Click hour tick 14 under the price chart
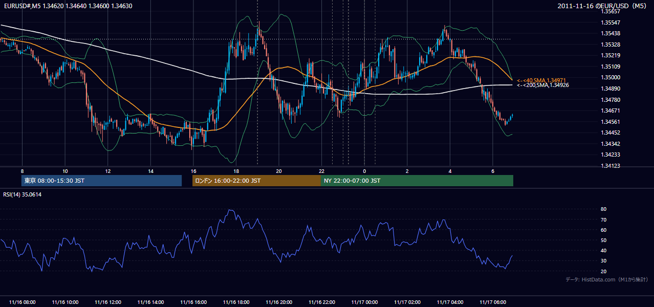 click(150, 171)
